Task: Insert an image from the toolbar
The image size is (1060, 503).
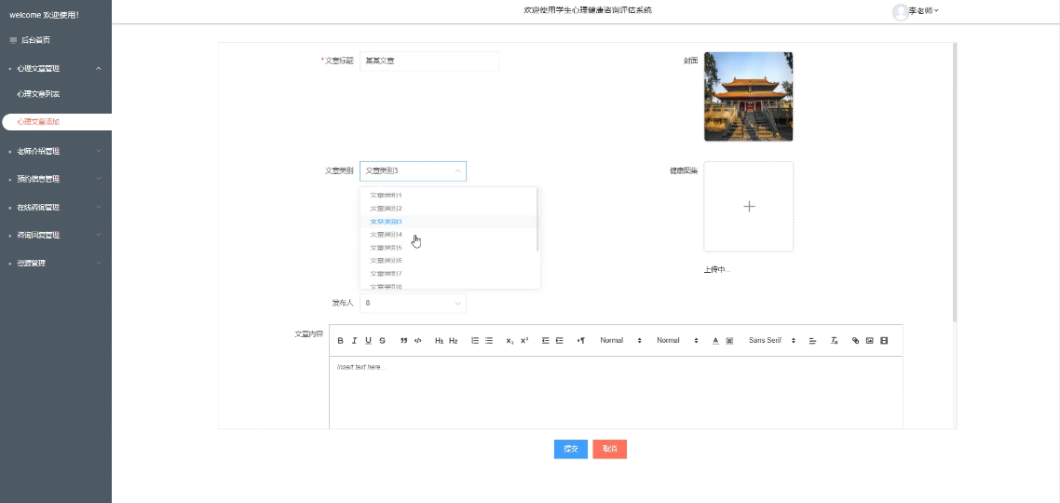Action: click(x=869, y=341)
